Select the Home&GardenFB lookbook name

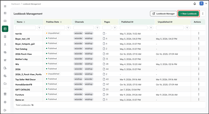pyautogui.click(x=24, y=85)
